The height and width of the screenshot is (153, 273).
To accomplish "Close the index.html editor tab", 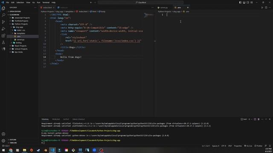I will click(54, 8).
